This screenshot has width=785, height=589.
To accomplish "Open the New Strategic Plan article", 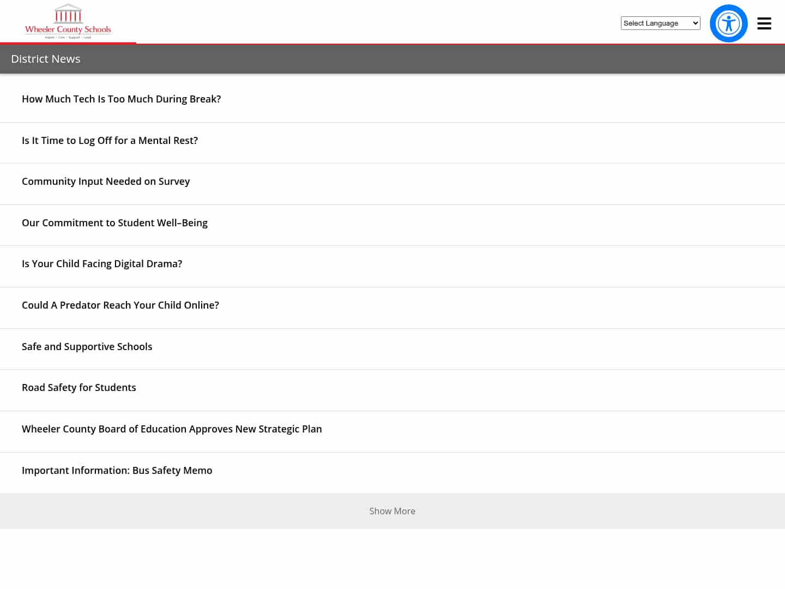I will (172, 429).
